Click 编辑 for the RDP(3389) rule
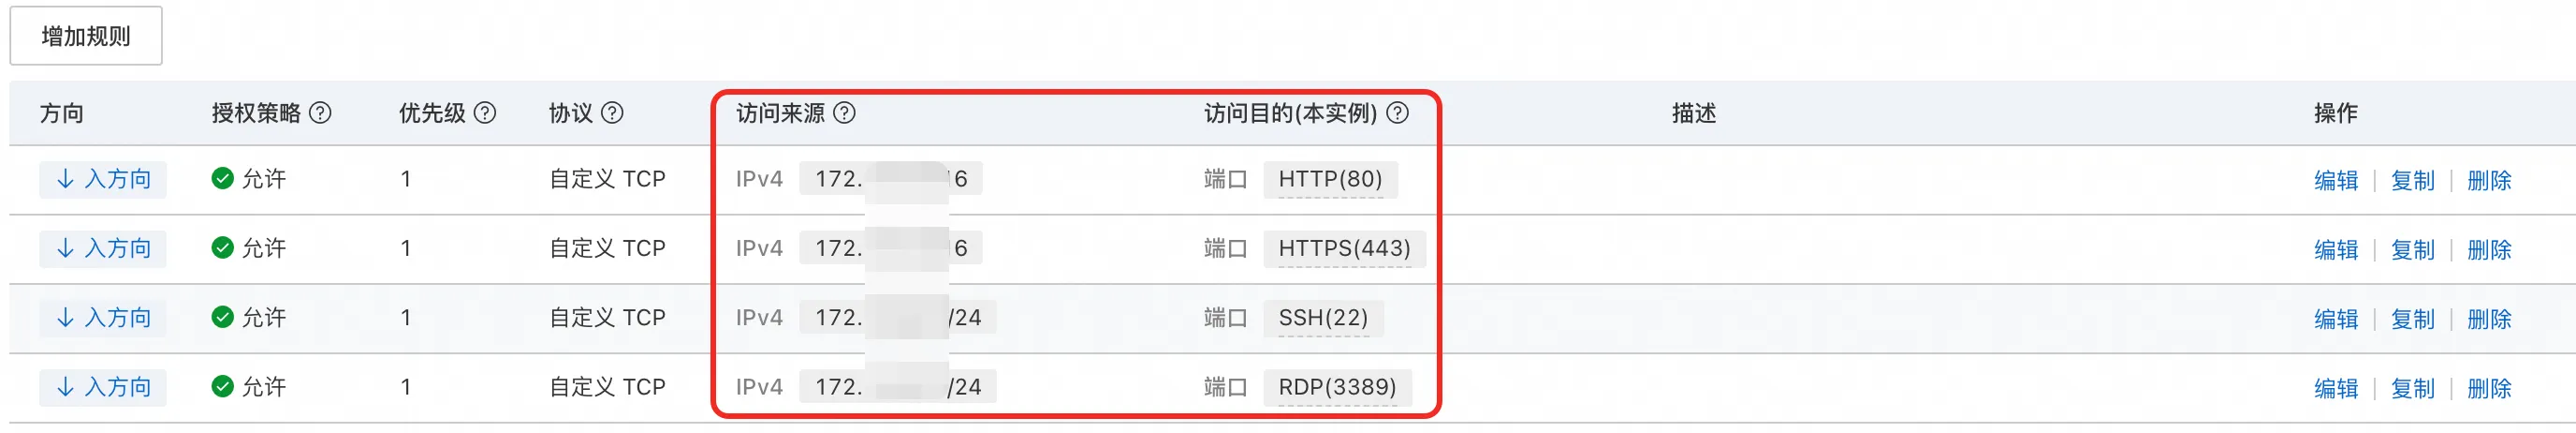 click(x=2336, y=388)
